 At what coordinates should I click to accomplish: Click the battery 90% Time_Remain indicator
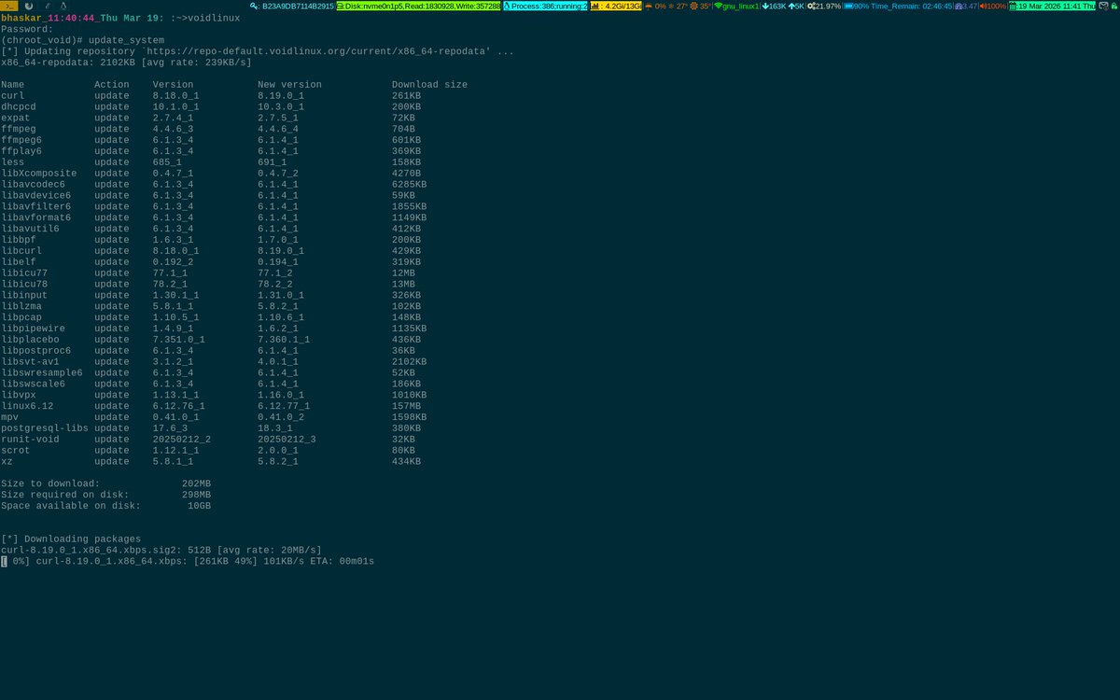click(x=898, y=6)
